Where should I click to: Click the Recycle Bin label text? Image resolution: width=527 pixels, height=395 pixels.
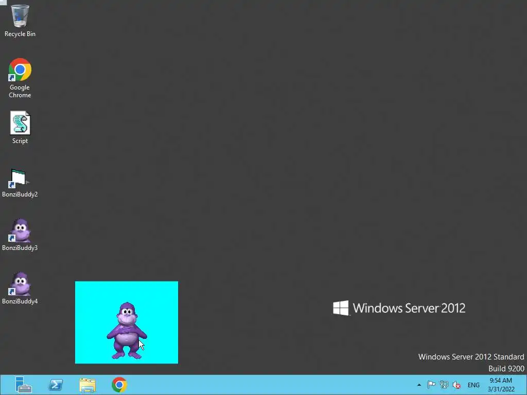(x=20, y=34)
